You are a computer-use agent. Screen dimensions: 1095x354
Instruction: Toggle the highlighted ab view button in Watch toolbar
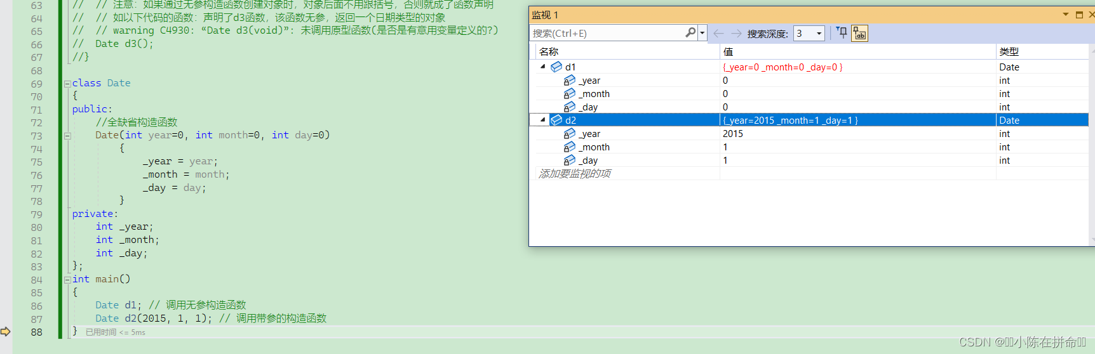859,33
